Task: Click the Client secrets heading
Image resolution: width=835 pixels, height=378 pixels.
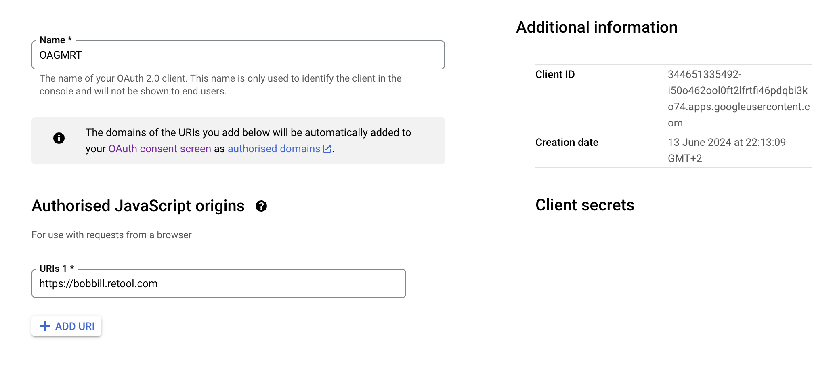Action: (x=584, y=205)
